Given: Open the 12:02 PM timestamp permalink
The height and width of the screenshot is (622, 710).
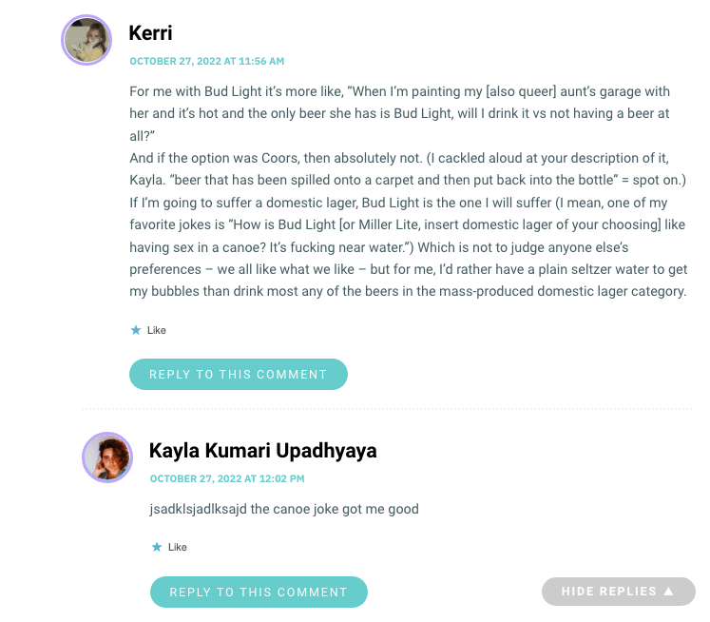Looking at the screenshot, I should click(227, 478).
